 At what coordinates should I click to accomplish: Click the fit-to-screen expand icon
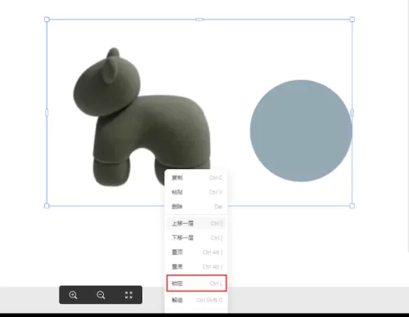pos(128,295)
